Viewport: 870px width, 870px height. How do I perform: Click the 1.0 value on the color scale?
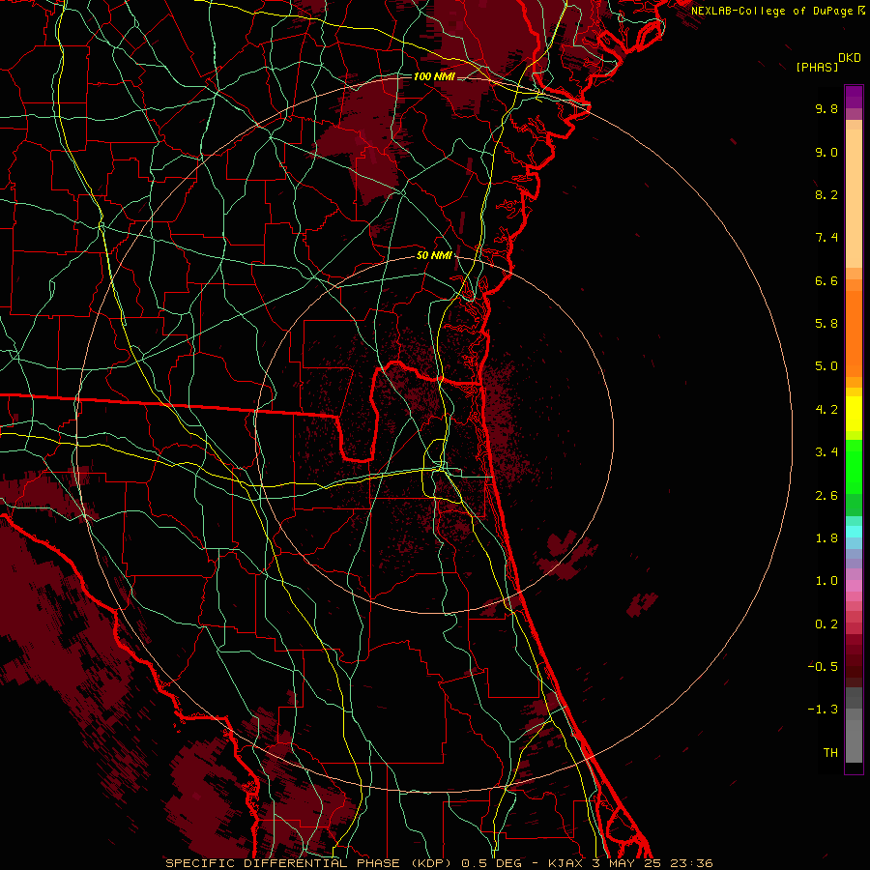826,581
